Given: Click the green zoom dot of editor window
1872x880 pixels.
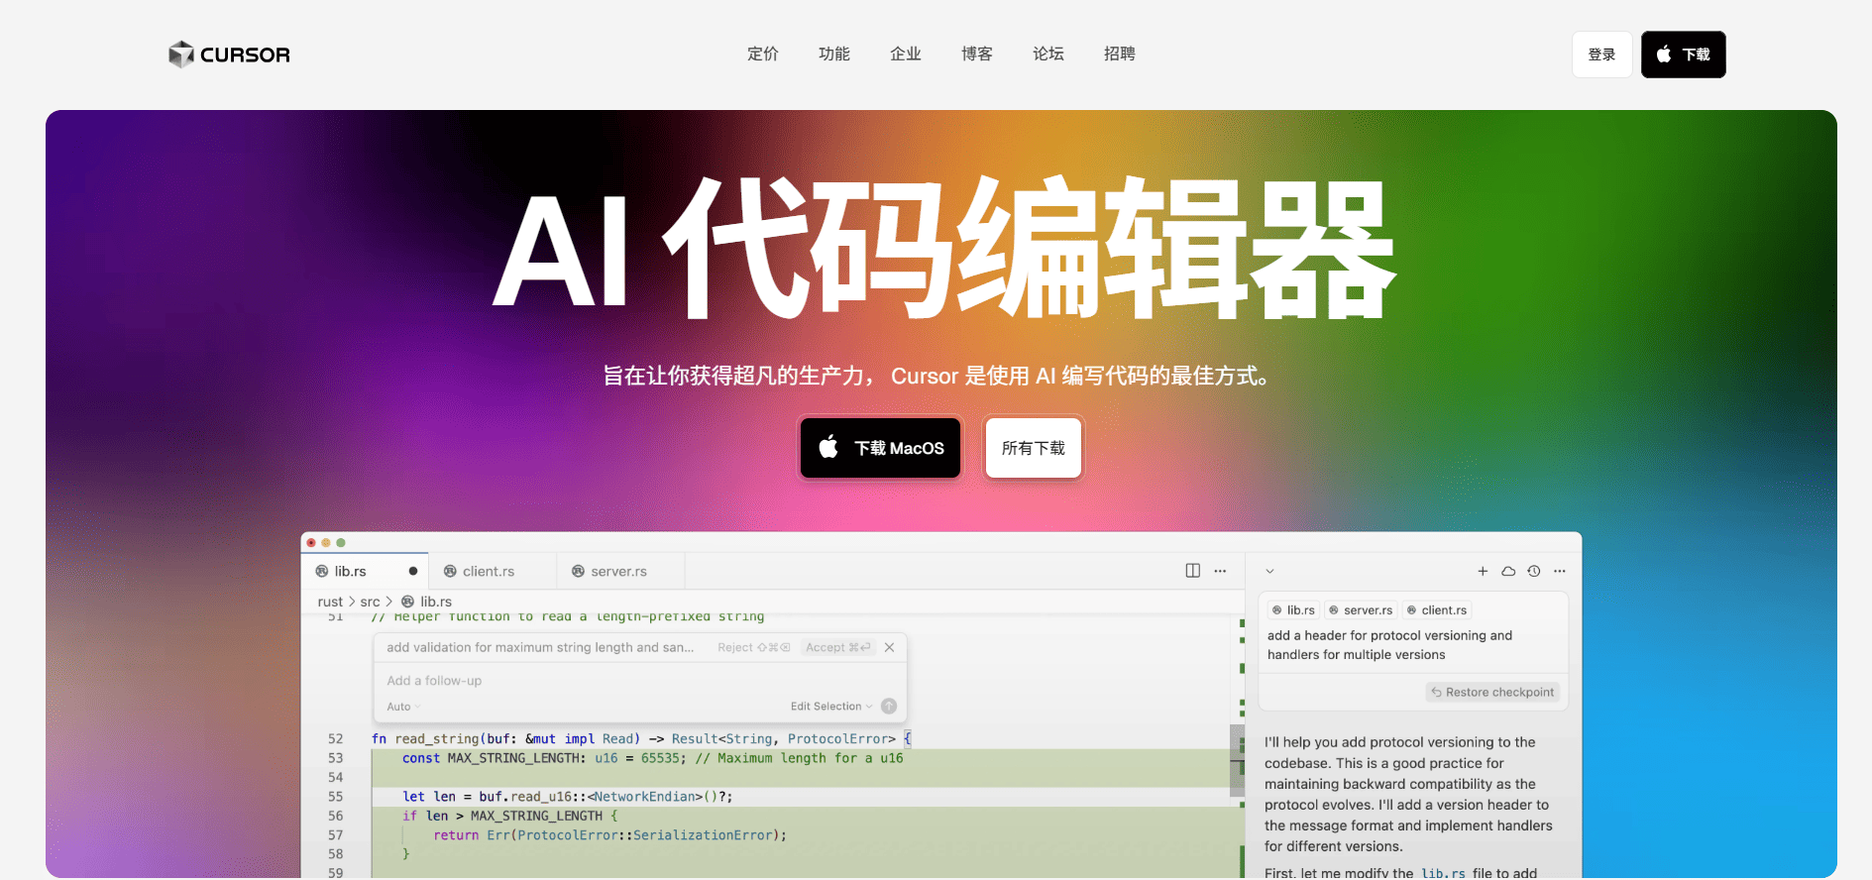Looking at the screenshot, I should (x=341, y=543).
